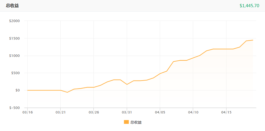The image size is (265, 131).
Task: Click the $1,445.70 total value
Action: pyautogui.click(x=249, y=6)
